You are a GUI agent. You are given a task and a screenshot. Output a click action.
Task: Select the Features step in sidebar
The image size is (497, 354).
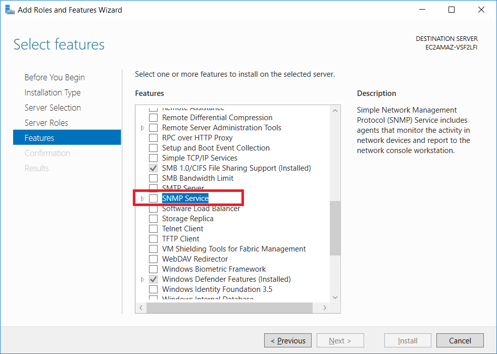click(67, 137)
